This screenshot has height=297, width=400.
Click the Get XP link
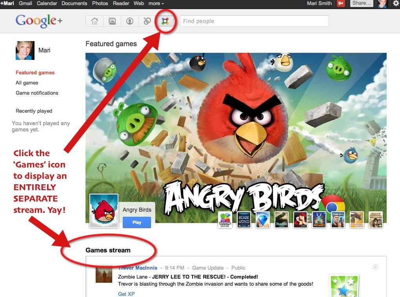(126, 294)
